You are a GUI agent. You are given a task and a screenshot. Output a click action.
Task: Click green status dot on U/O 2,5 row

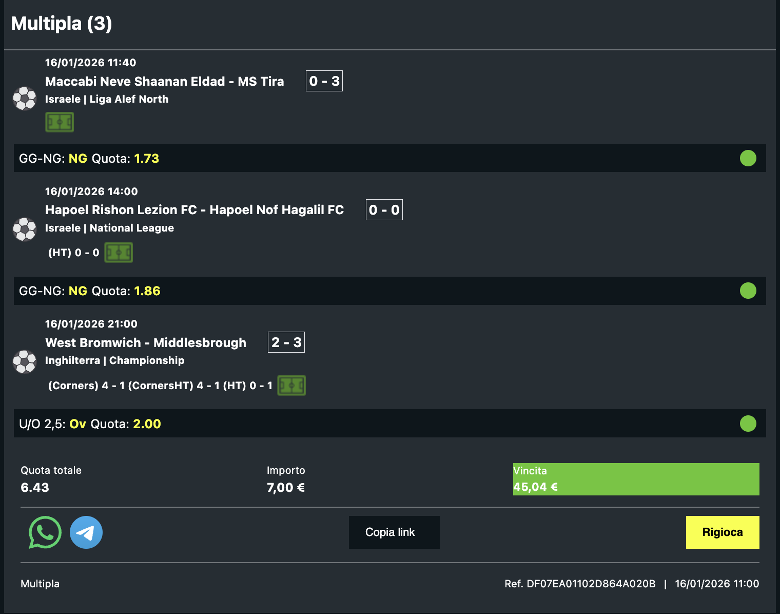[748, 424]
